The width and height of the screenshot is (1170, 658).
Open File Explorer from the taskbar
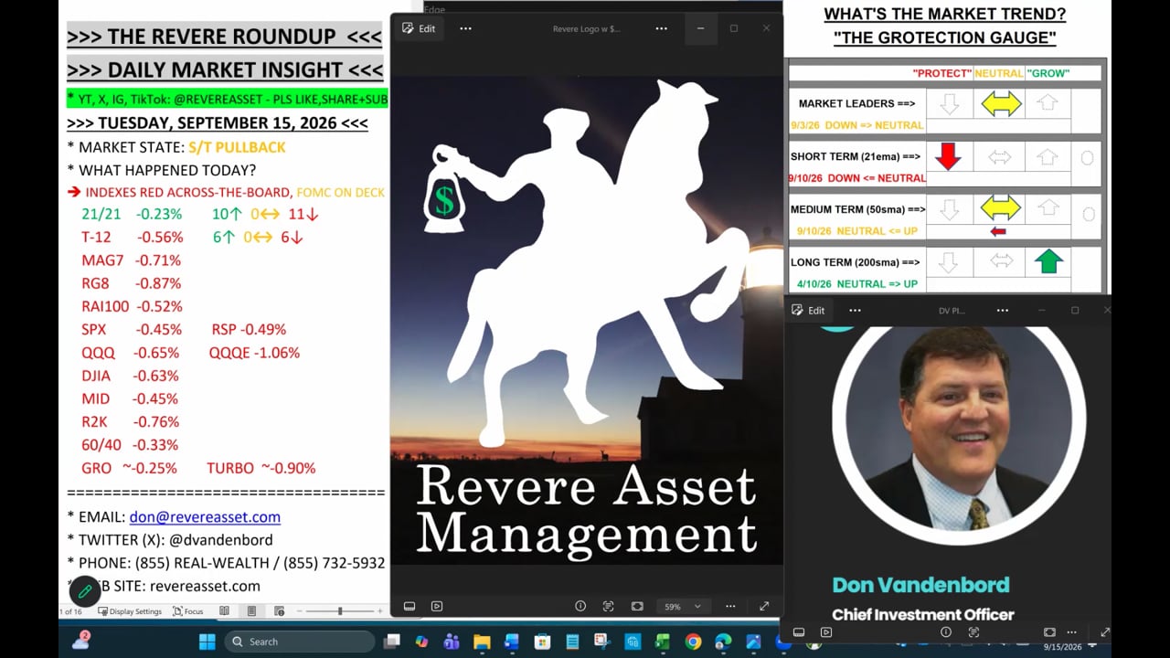pos(482,642)
